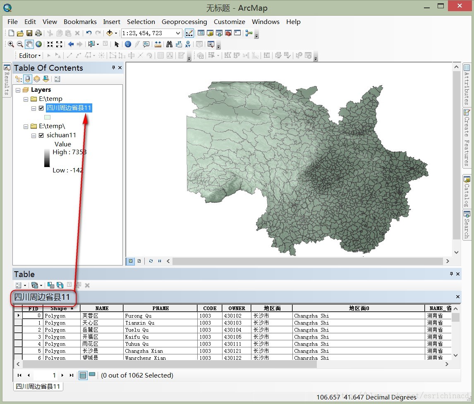
Task: Toggle visibility of 四川周边省县11 layer
Action: (x=41, y=108)
